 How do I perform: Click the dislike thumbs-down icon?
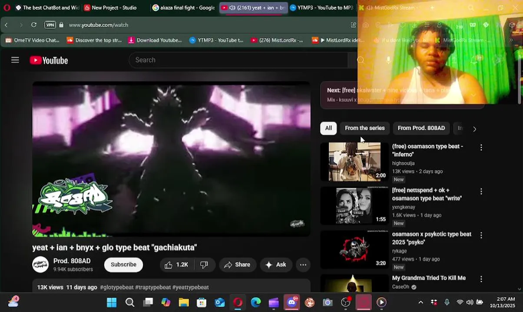(204, 265)
